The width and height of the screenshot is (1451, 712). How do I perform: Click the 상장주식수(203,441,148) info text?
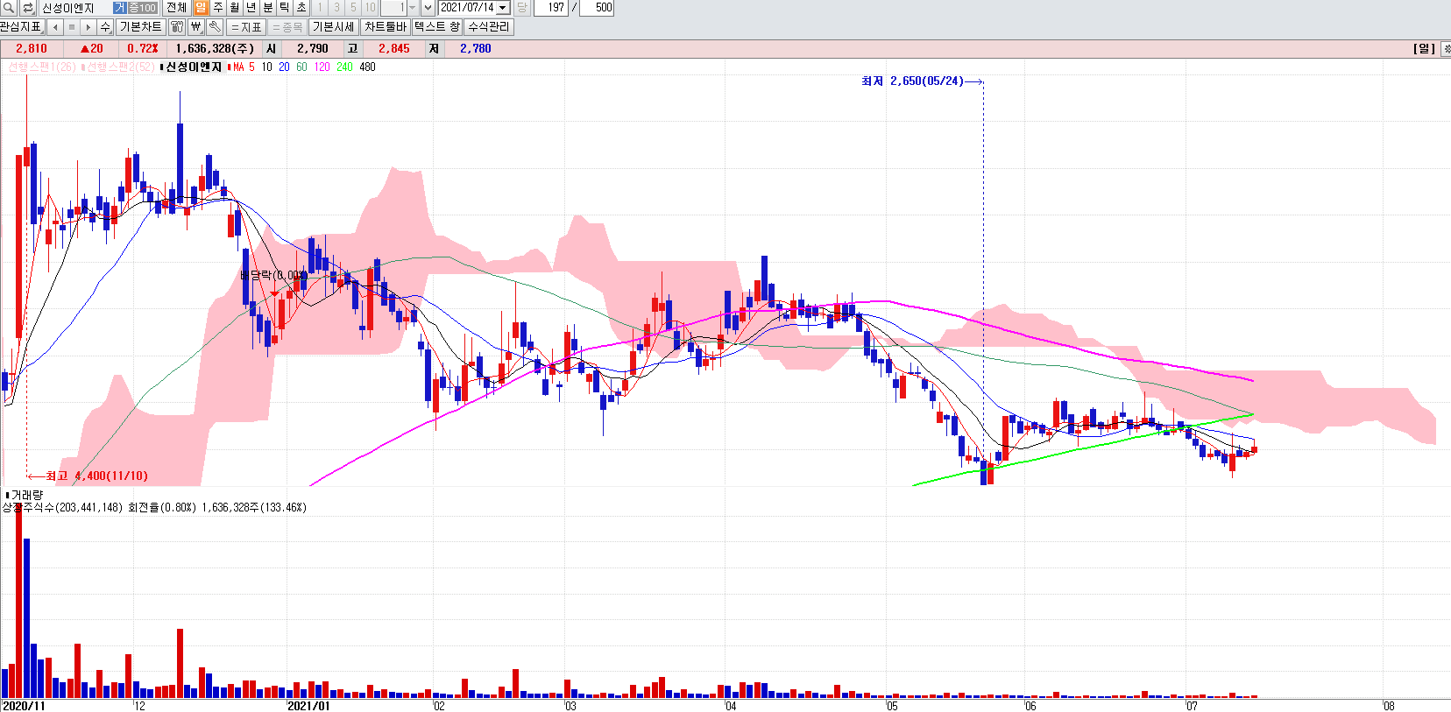tap(63, 508)
